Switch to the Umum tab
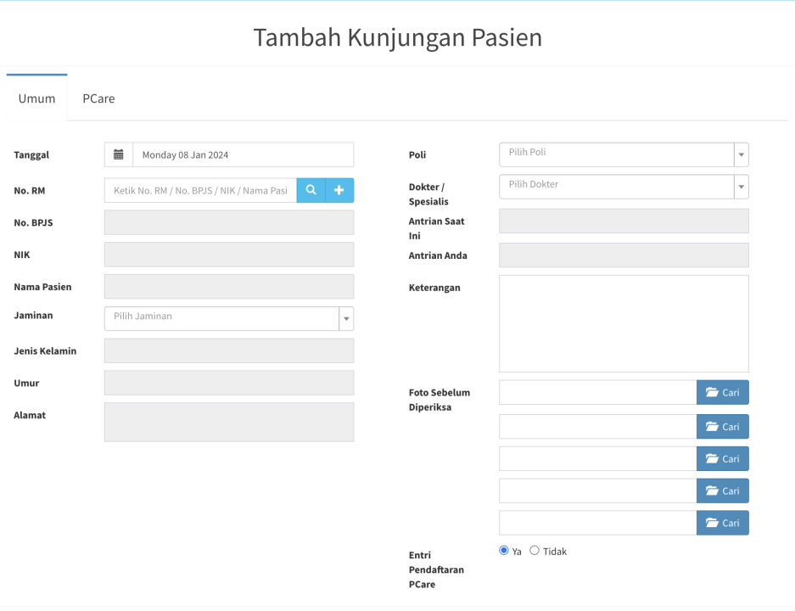Viewport: 795px width, 611px height. point(37,98)
